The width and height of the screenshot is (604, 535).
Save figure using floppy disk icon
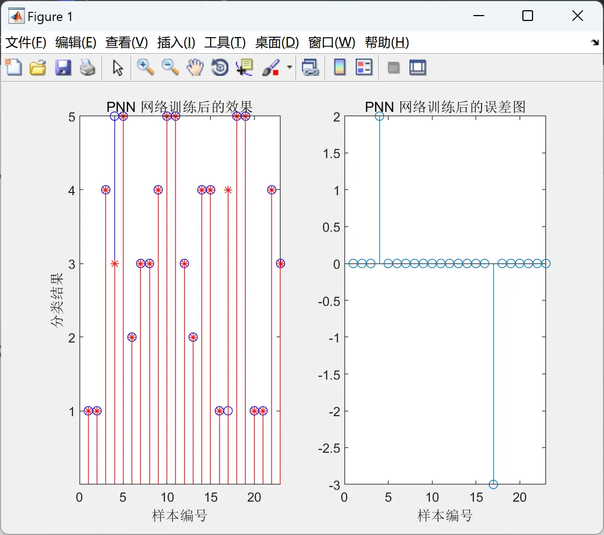click(x=63, y=67)
